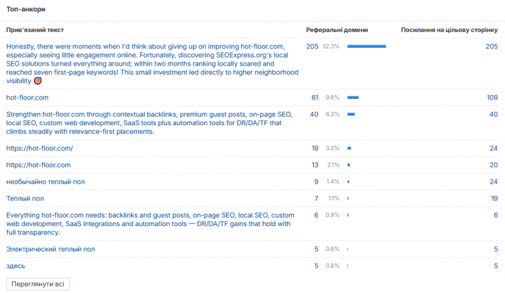This screenshot has height=293, width=505.
Task: Click the 'Переглянути всі' button
Action: point(37,284)
